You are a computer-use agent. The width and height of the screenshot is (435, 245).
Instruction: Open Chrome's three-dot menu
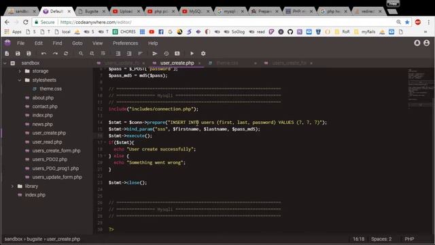click(x=429, y=22)
